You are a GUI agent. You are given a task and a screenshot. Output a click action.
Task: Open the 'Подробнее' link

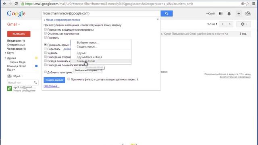[x=51, y=86]
